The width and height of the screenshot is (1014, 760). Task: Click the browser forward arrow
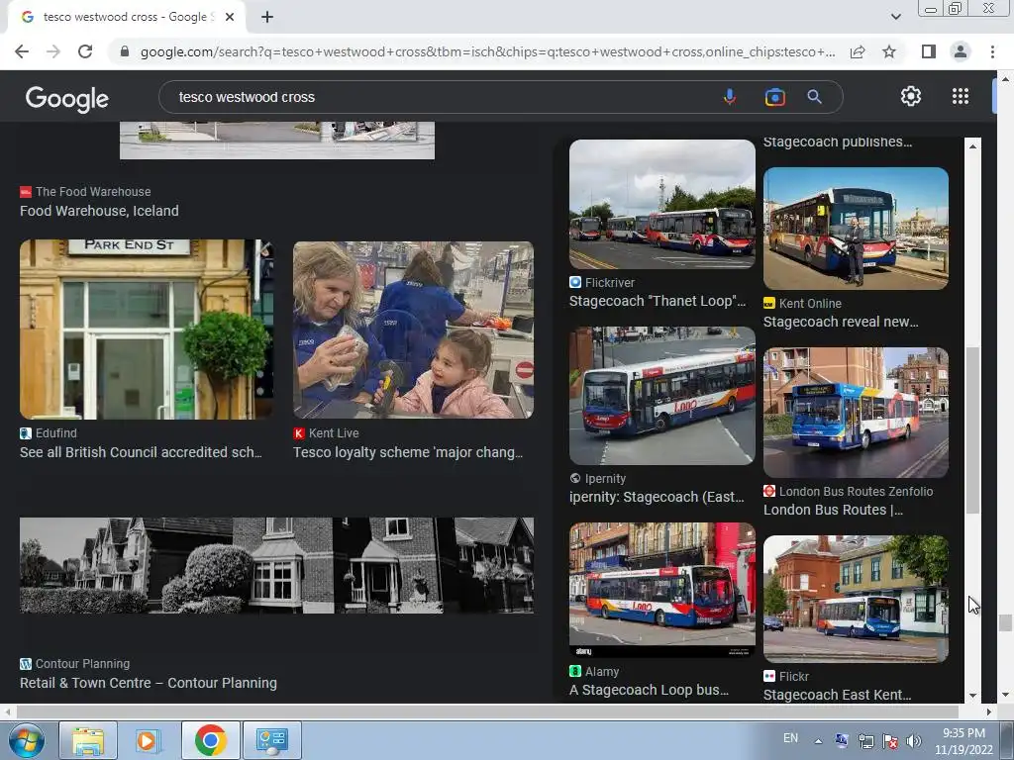tap(53, 51)
